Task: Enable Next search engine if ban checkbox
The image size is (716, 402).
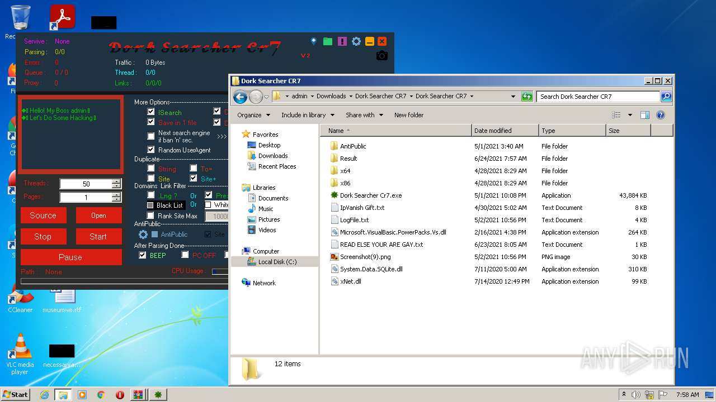Action: click(150, 136)
